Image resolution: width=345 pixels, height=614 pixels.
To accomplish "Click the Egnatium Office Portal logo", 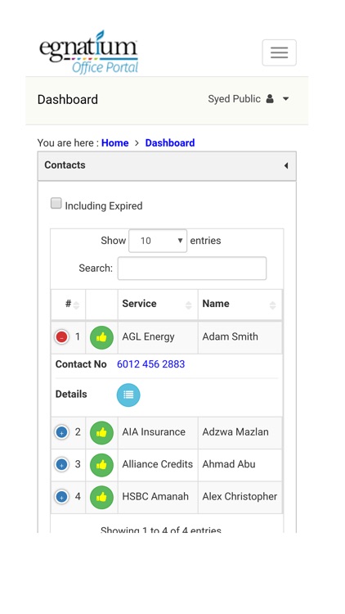I will tap(89, 52).
